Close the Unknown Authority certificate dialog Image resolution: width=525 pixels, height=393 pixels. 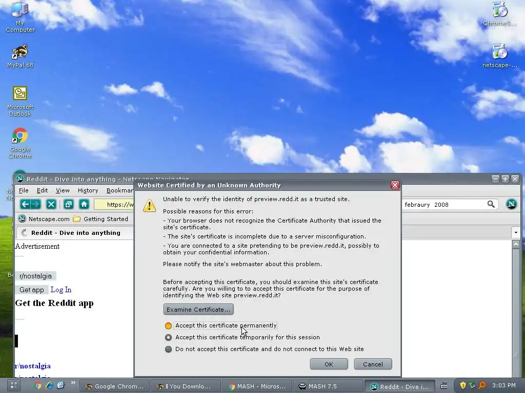click(x=395, y=185)
